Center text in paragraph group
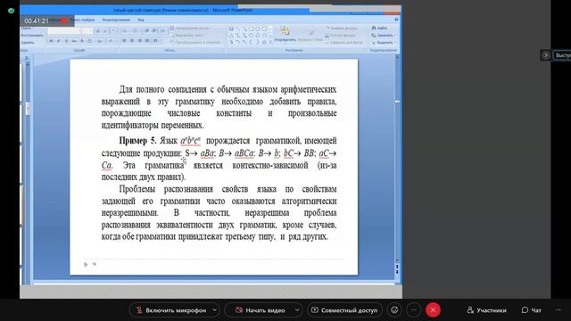 coord(132,41)
